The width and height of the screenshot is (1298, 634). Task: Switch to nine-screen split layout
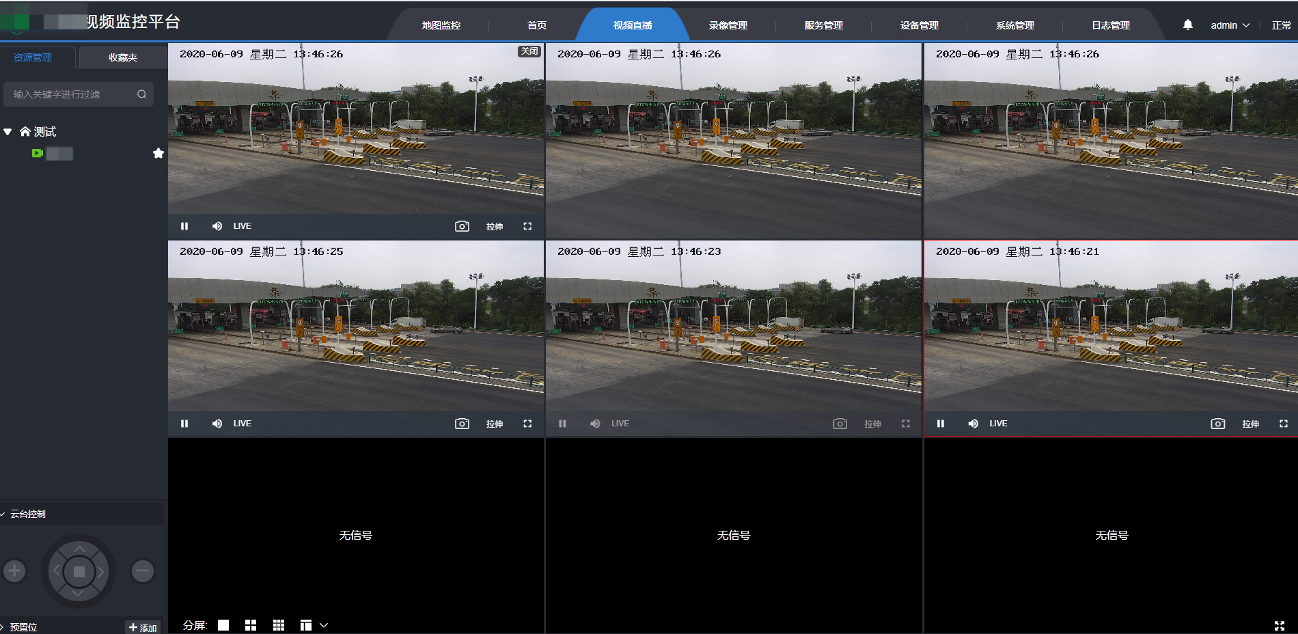[279, 625]
